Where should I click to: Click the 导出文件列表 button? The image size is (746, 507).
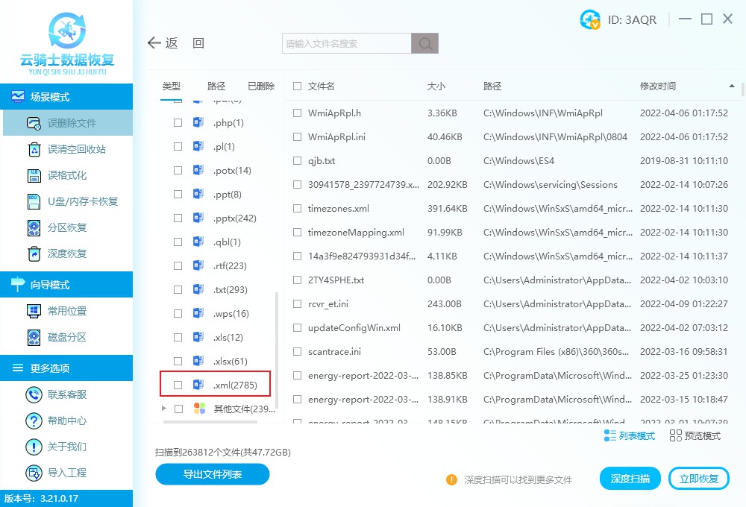tap(212, 474)
